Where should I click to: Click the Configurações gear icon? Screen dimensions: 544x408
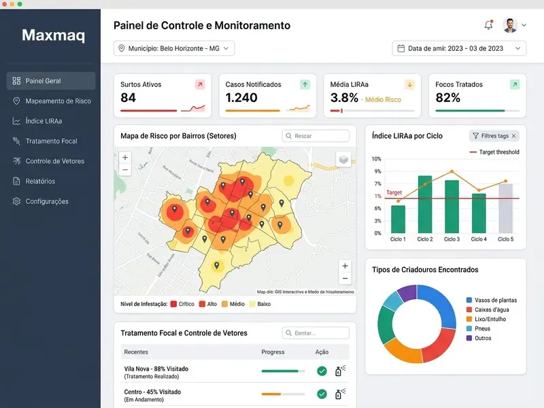pos(16,201)
